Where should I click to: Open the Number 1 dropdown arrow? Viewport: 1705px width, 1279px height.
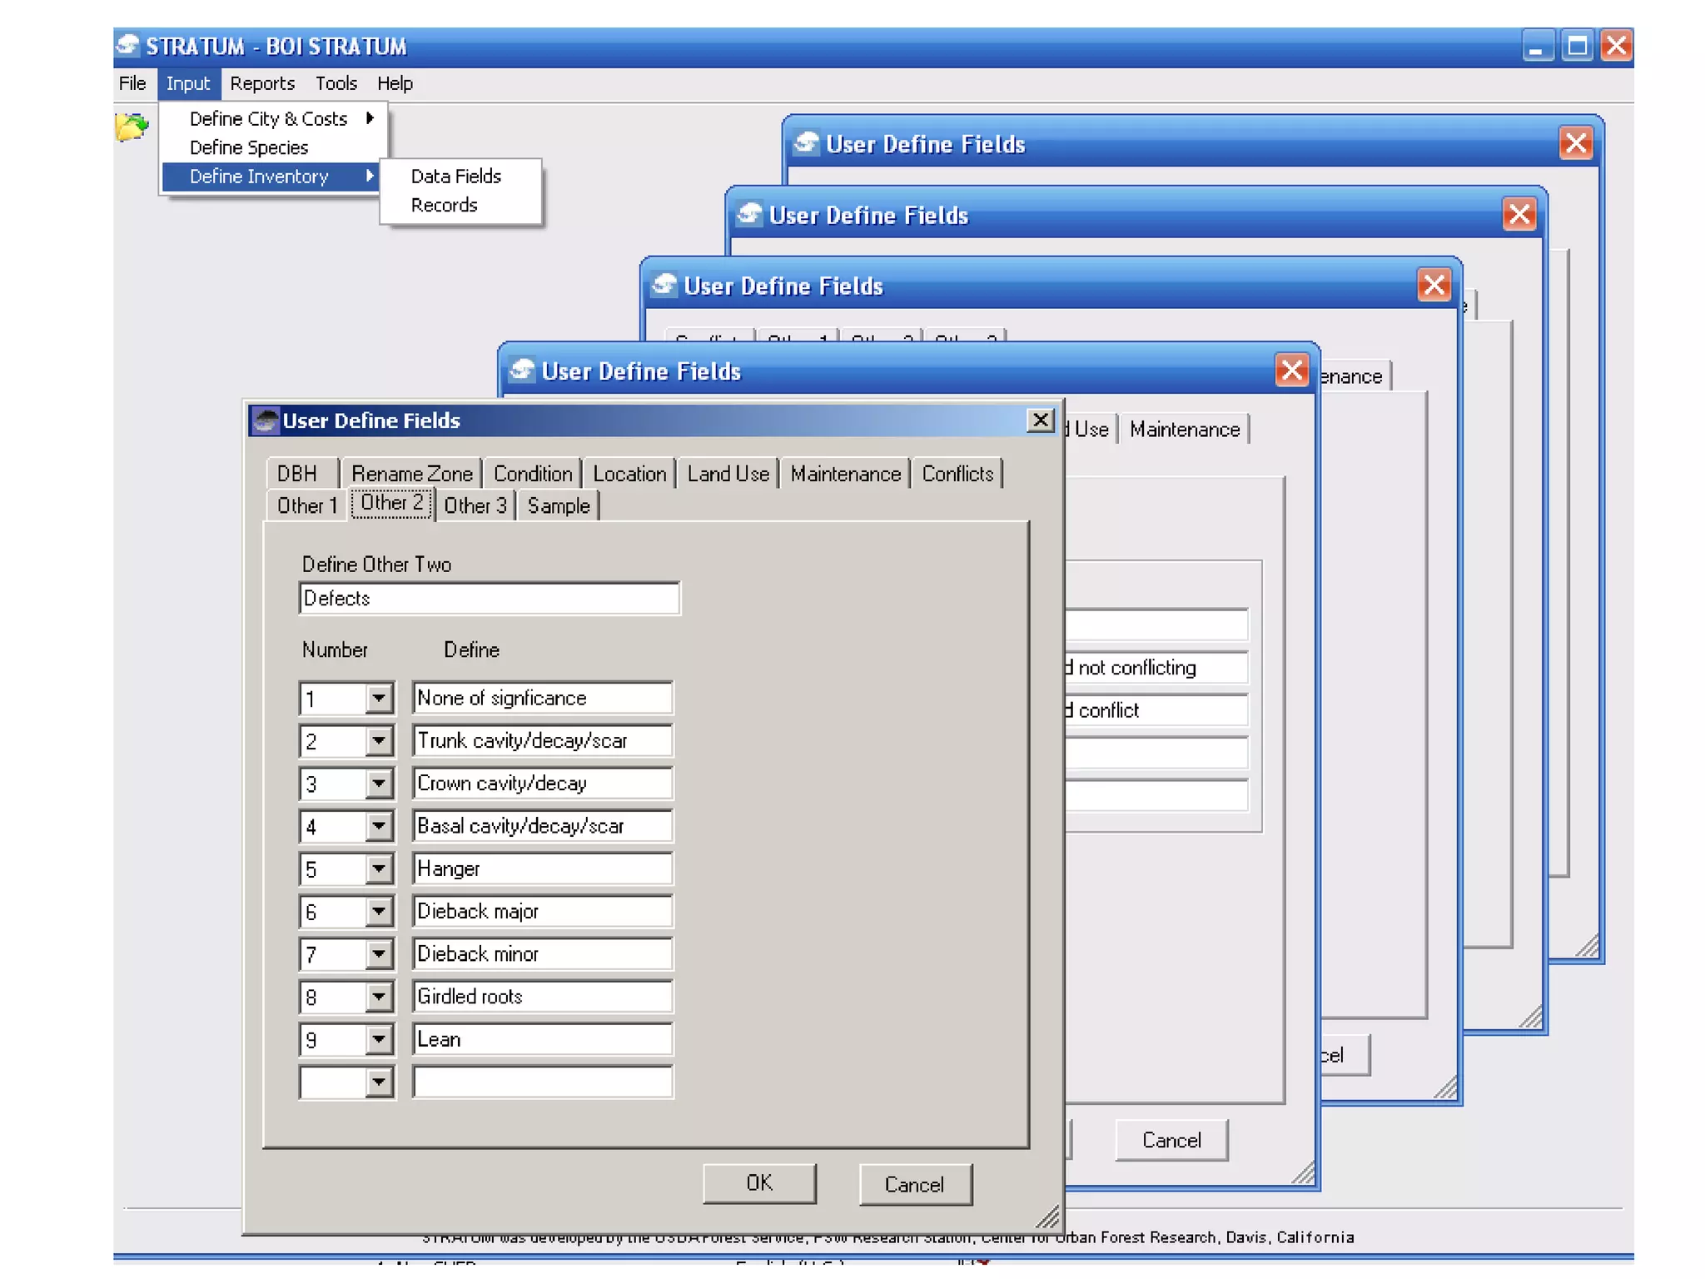(379, 698)
